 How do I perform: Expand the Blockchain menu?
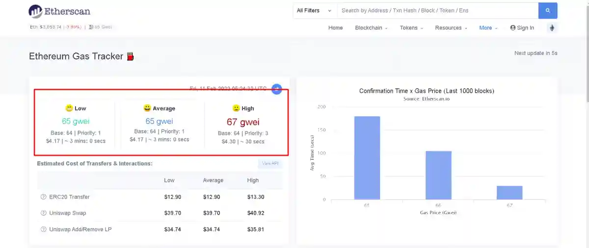tap(371, 28)
